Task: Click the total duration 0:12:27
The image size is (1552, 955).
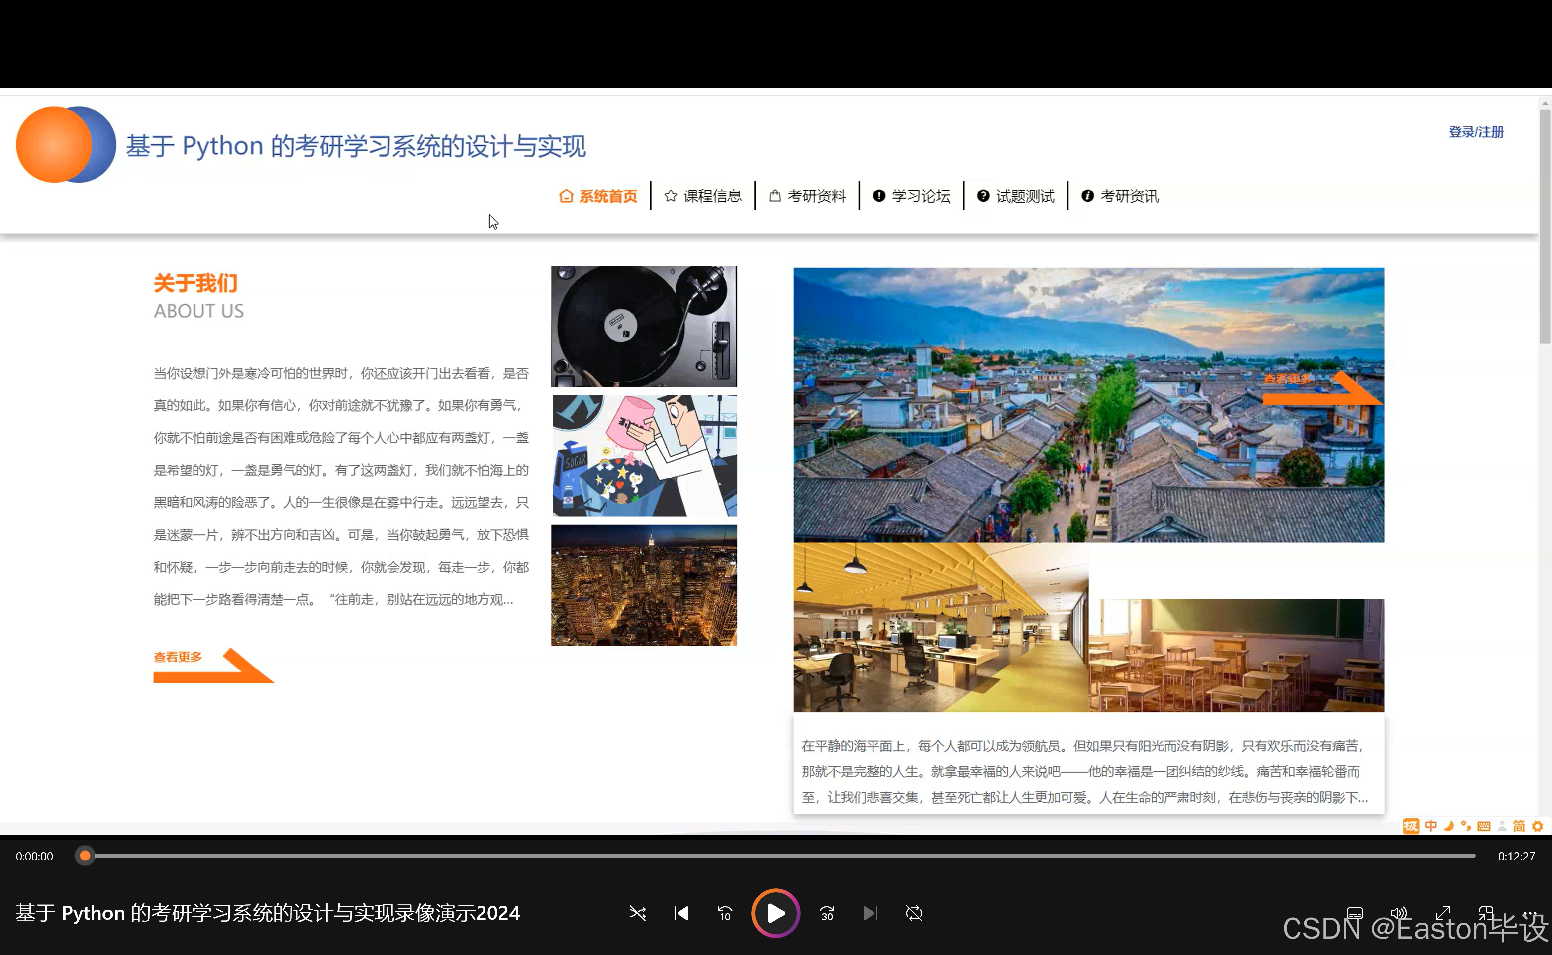Action: [x=1516, y=857]
